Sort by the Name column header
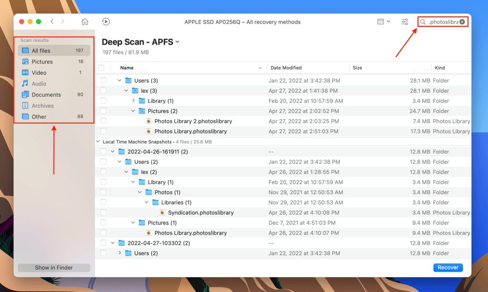Screen dimensions: 488x292 pyautogui.click(x=127, y=68)
